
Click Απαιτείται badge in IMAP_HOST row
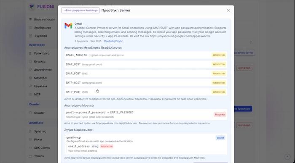click(x=219, y=64)
